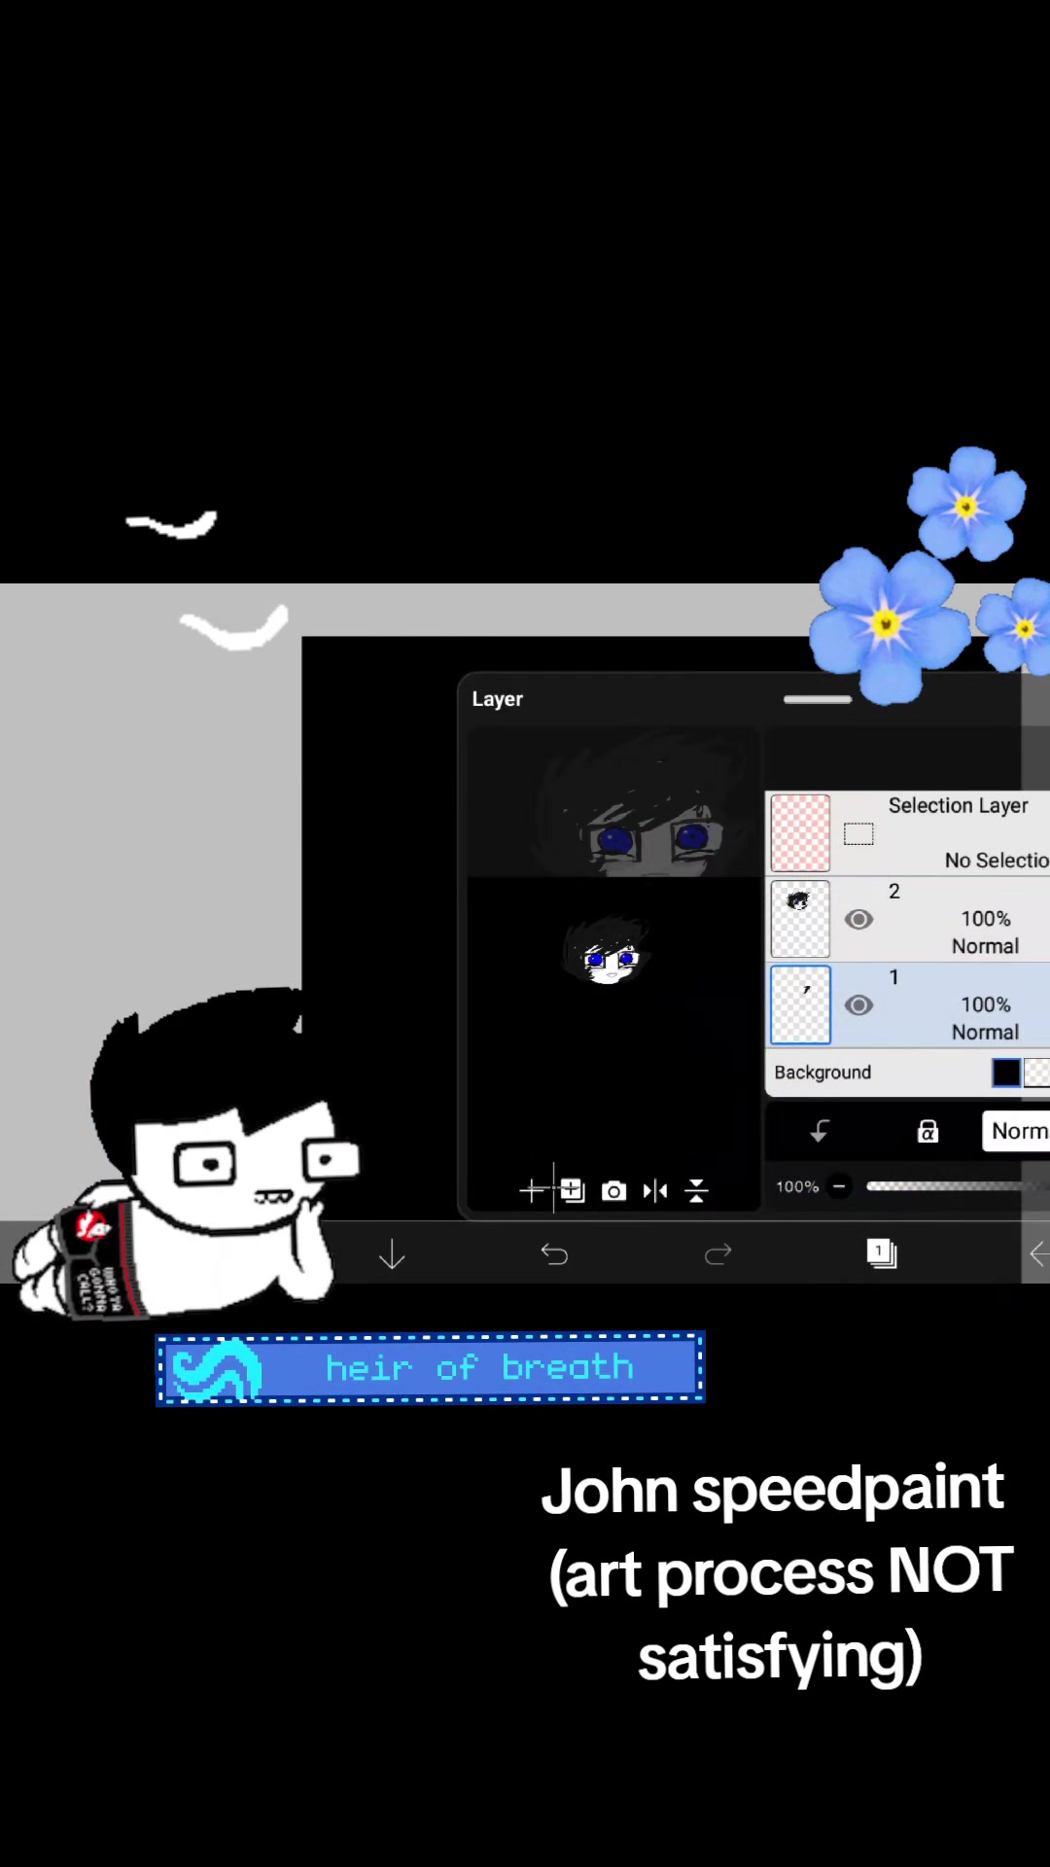Viewport: 1050px width, 1867px height.
Task: Tap the large blue flower sticker
Action: 888,624
